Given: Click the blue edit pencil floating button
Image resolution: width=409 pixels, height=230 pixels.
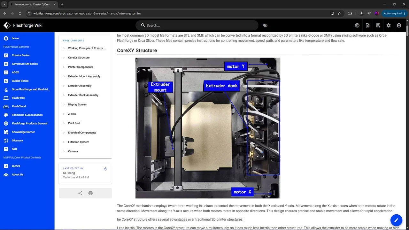Looking at the screenshot, I should [x=396, y=220].
